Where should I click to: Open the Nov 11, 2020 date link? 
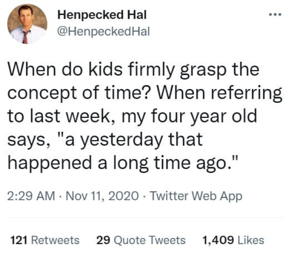tap(102, 196)
